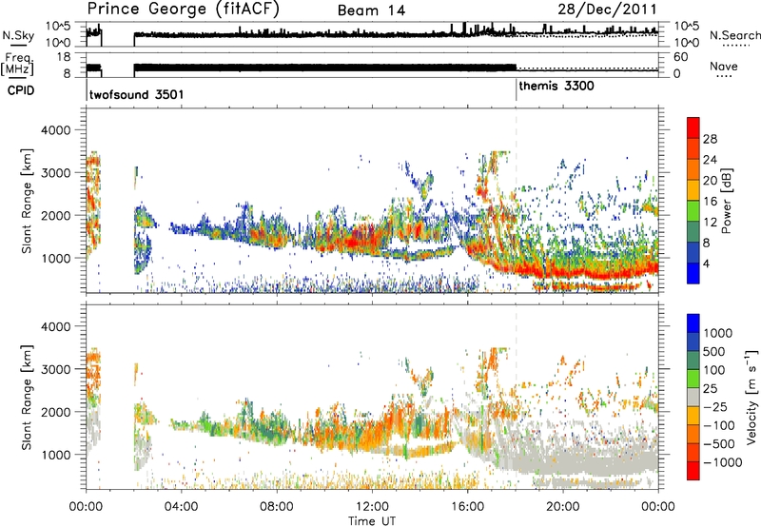Click the date '28/Dec/2011'

click(607, 9)
